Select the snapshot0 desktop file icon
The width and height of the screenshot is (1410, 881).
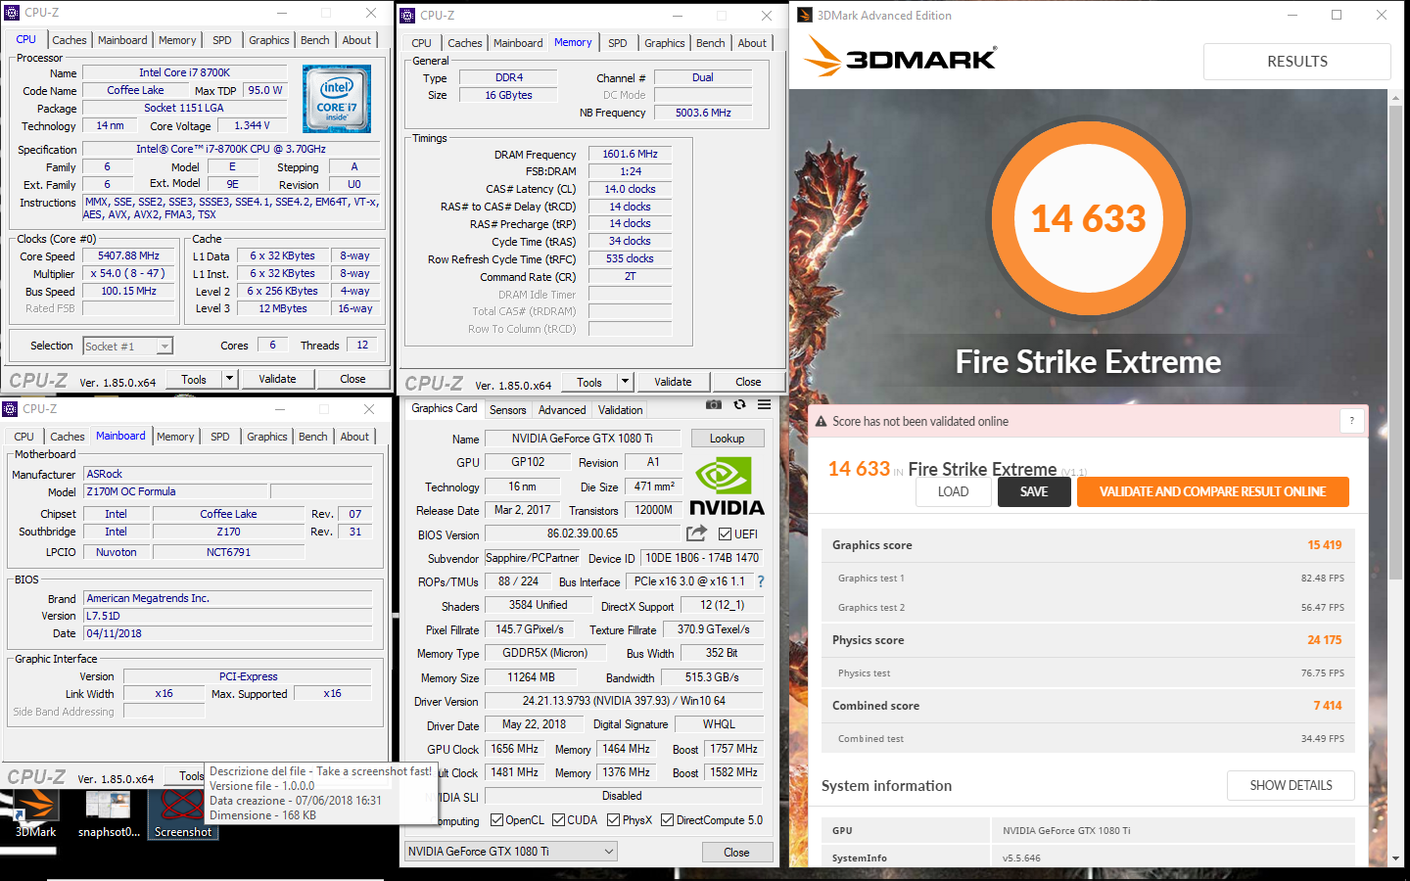click(109, 814)
